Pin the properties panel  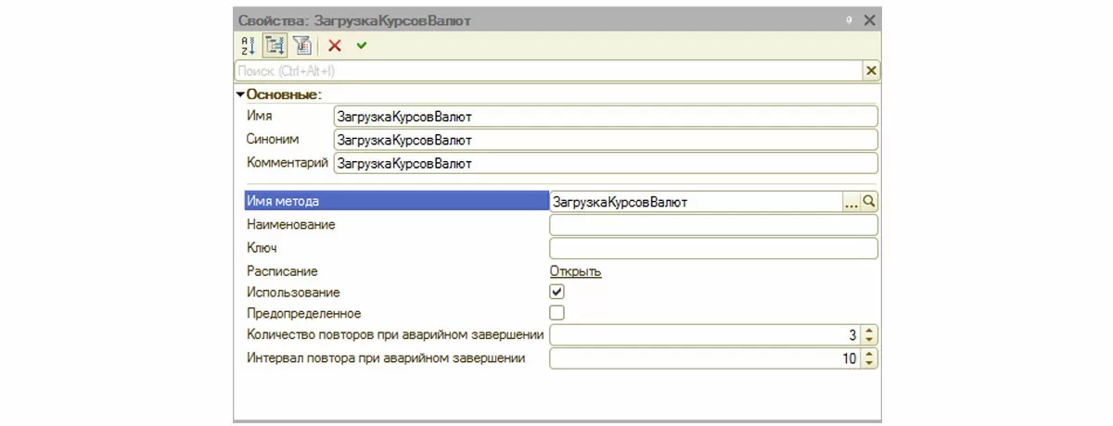[849, 19]
